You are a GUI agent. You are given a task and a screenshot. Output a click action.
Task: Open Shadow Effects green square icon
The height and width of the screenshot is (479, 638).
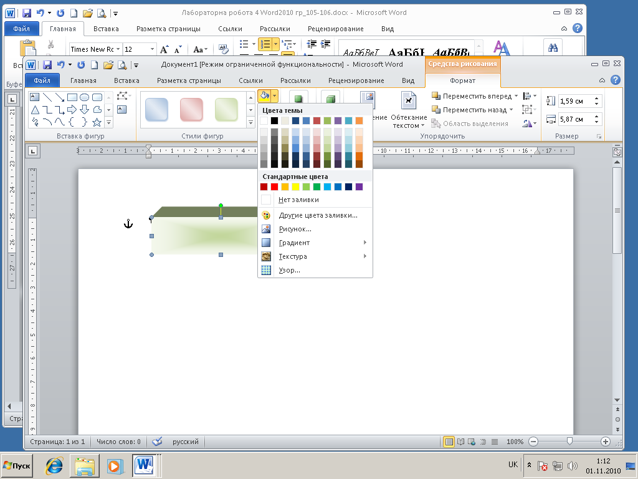point(298,98)
